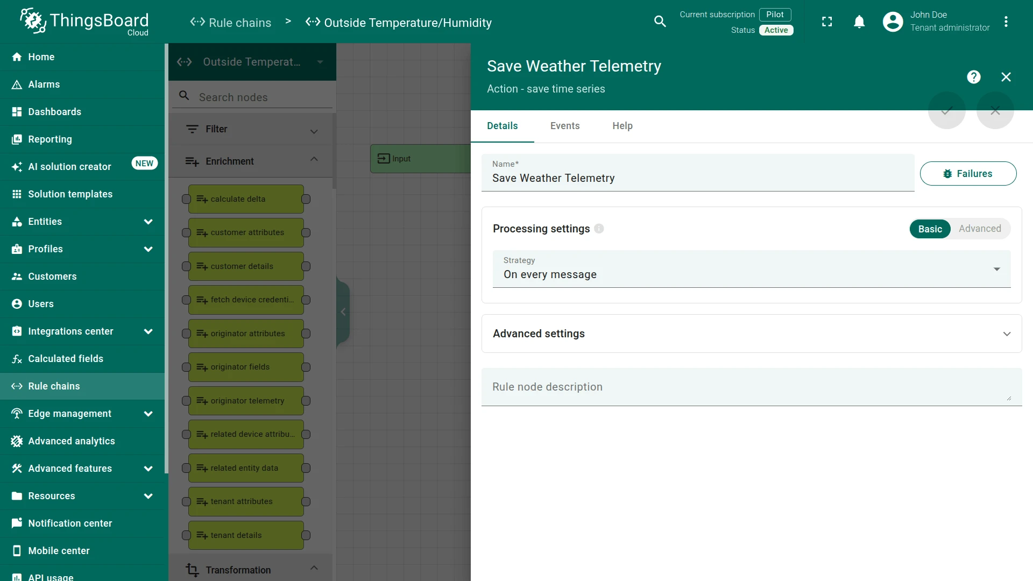Go to Home in sidebar
The height and width of the screenshot is (581, 1033).
click(82, 57)
